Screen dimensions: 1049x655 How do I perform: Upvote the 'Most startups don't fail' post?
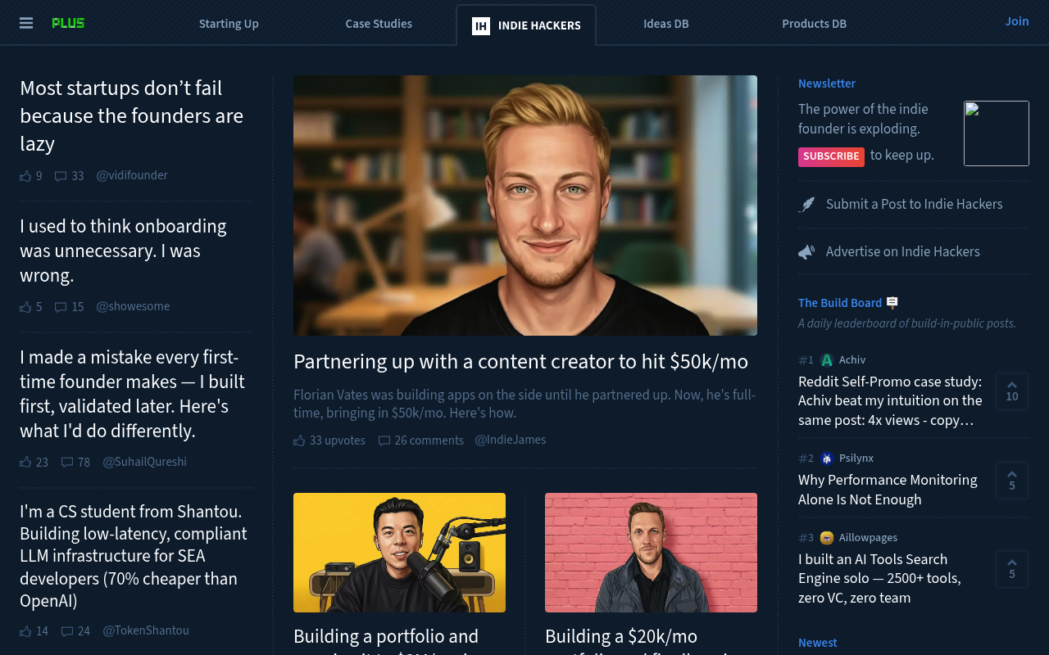(x=25, y=176)
